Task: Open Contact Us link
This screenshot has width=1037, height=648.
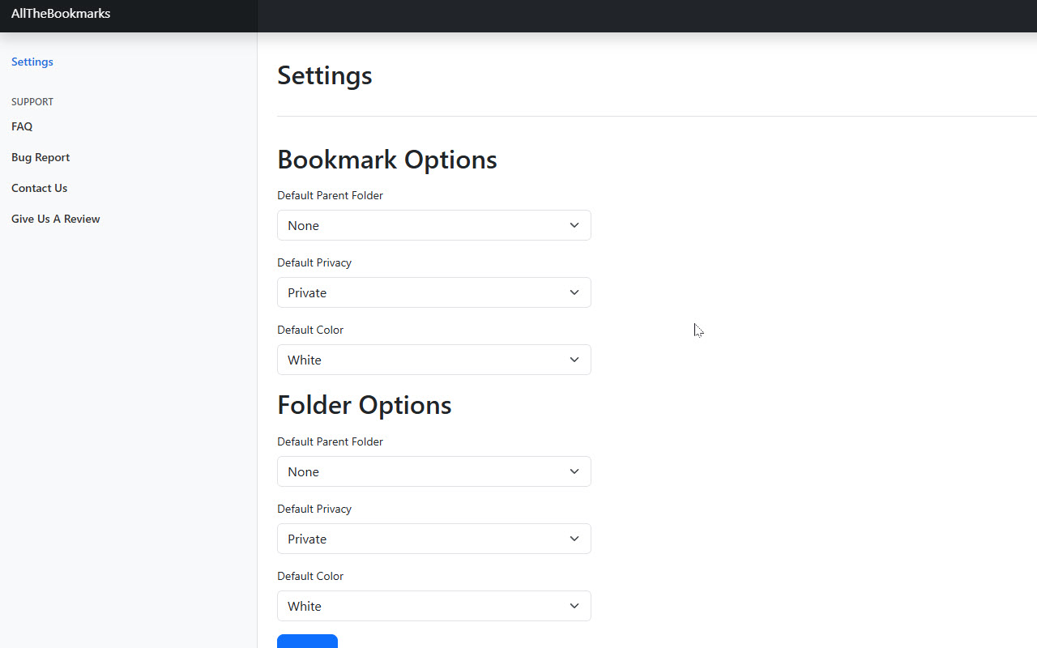Action: coord(39,188)
